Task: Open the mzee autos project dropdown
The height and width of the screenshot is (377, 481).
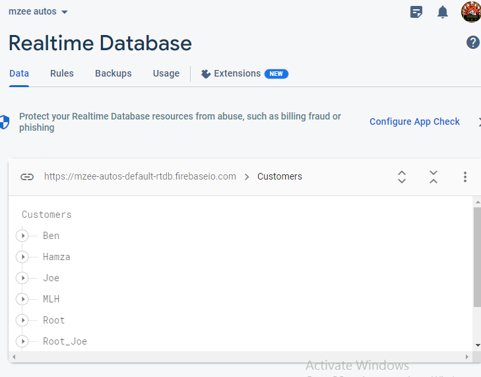Action: click(x=38, y=12)
